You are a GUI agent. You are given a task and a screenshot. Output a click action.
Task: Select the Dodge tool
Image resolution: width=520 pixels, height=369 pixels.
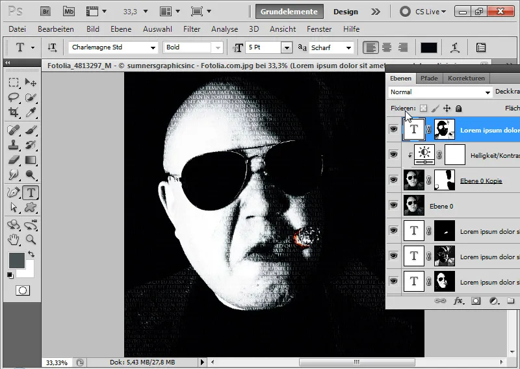[31, 174]
